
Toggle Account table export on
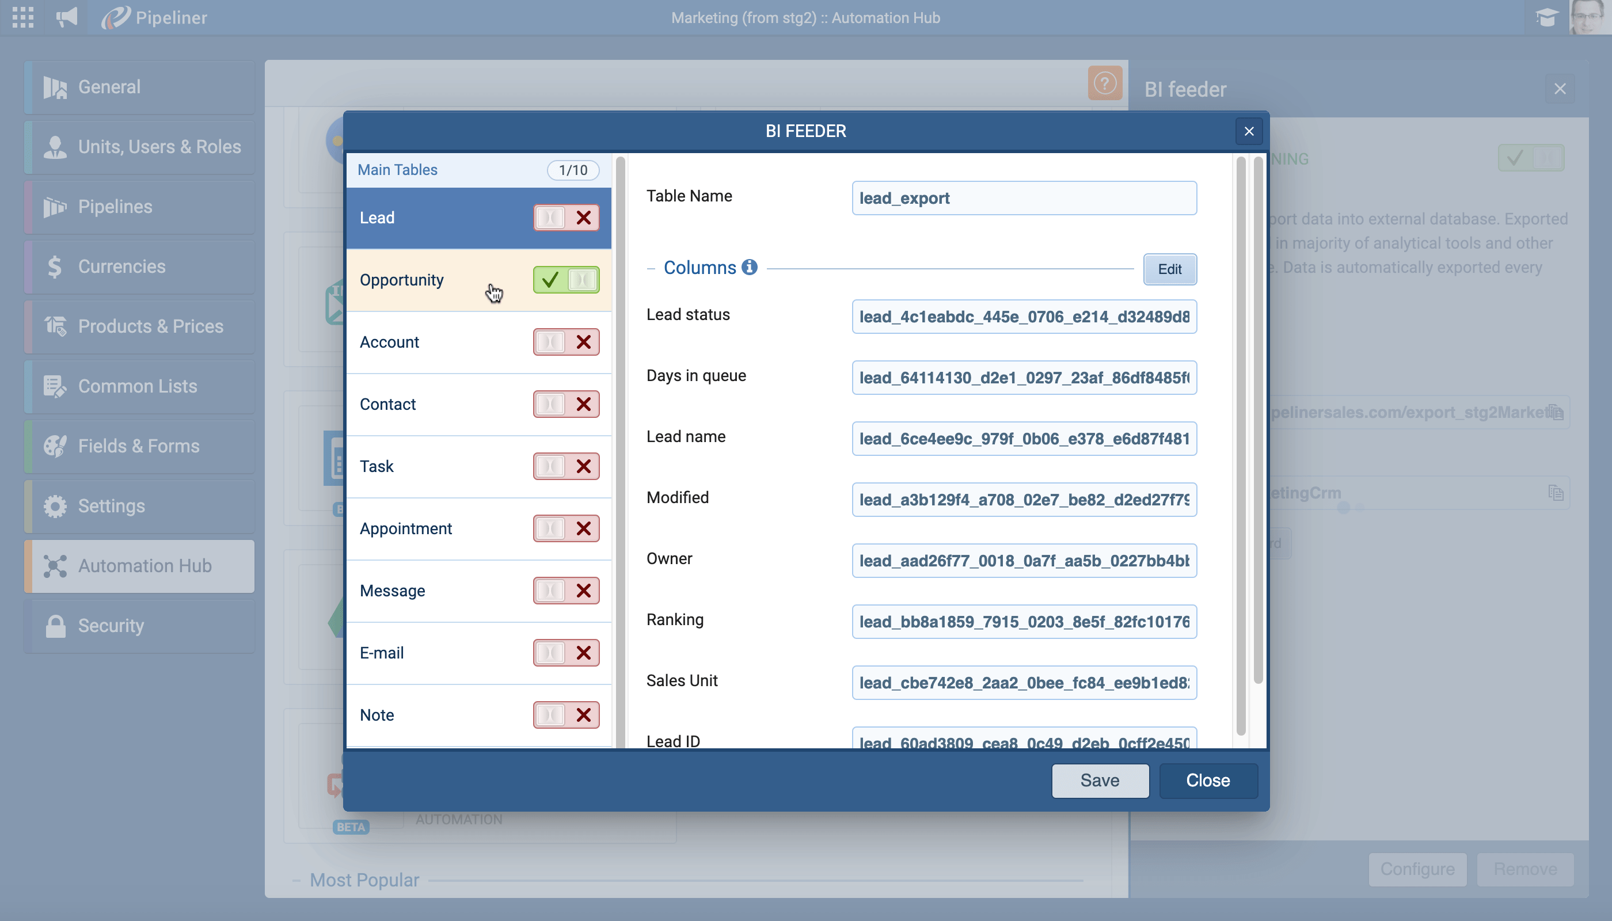pos(565,342)
